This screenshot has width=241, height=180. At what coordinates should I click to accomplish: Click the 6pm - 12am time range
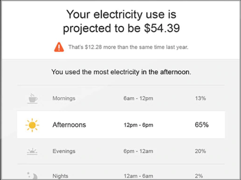click(x=138, y=151)
